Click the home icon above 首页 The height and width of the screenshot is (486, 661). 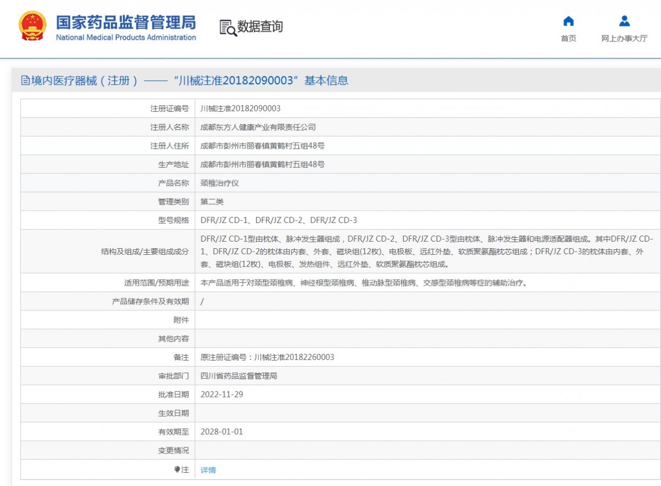point(568,21)
